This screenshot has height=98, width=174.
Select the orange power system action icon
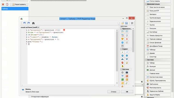(127, 76)
